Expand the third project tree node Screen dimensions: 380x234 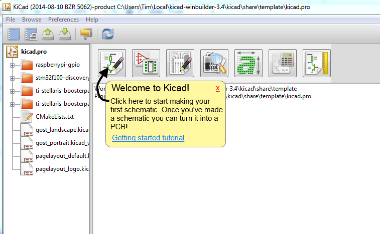coord(12,91)
